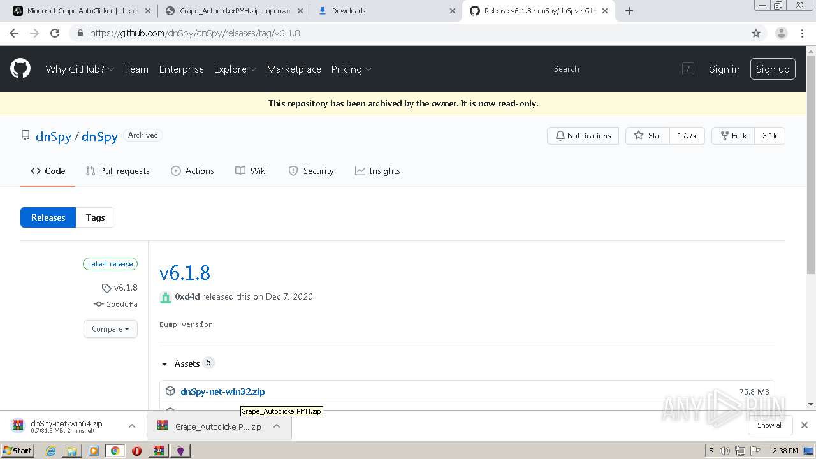Viewport: 816px width, 459px height.
Task: Open the Compare dropdown
Action: pyautogui.click(x=110, y=329)
